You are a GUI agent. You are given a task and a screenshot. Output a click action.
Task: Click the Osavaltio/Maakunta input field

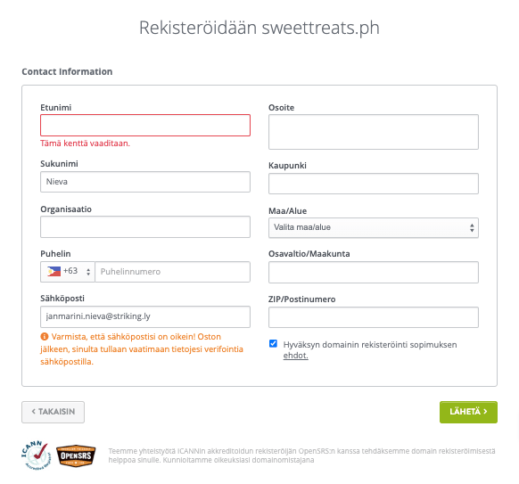(x=374, y=272)
